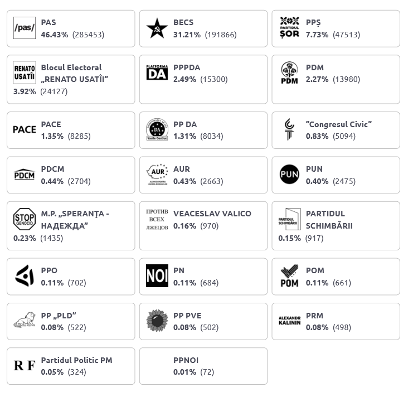
Task: Select the VEACESLAV VALICO candidate entry
Action: coord(203,226)
